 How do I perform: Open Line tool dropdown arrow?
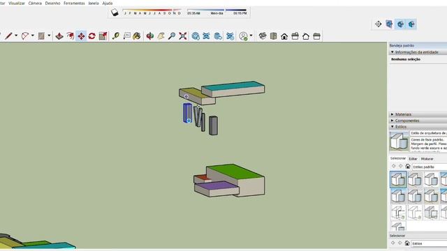click(16, 36)
